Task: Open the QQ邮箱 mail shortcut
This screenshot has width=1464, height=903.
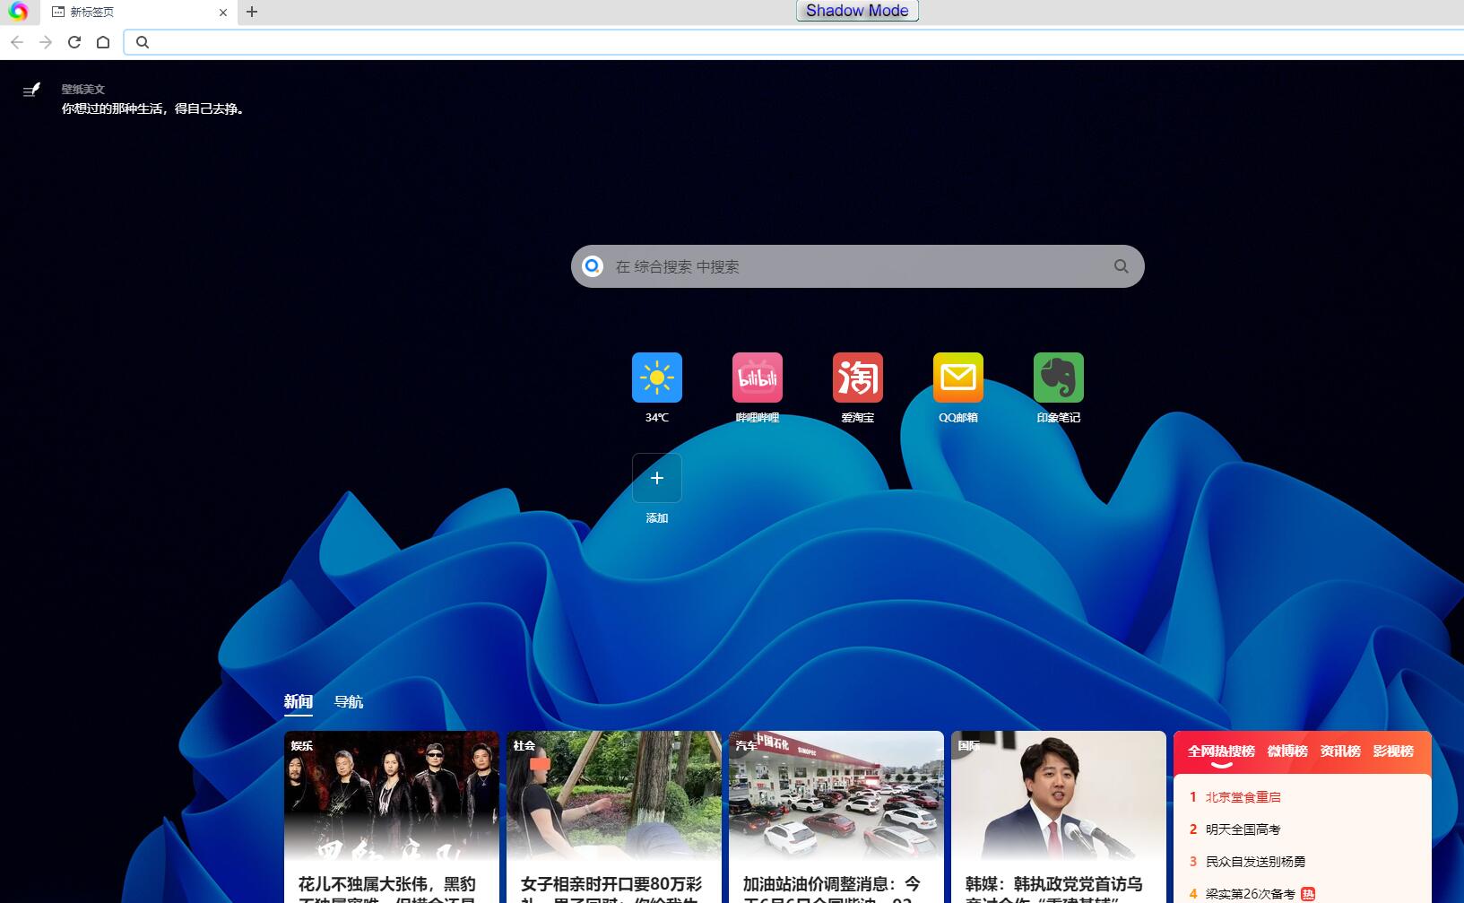Action: [x=957, y=378]
